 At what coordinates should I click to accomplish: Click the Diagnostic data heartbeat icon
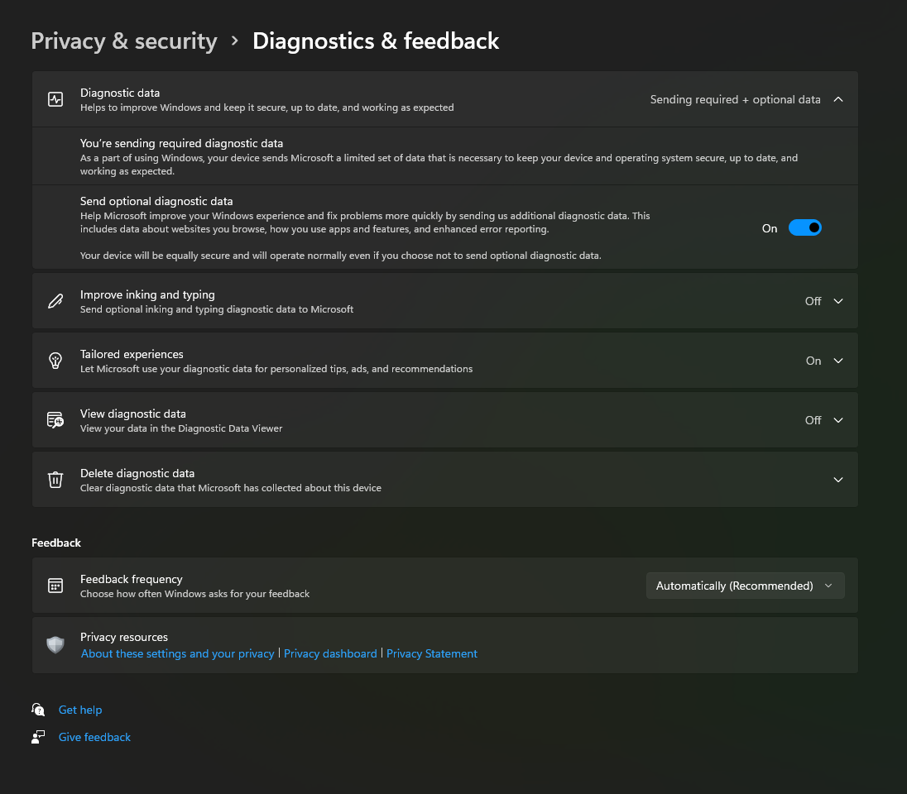pyautogui.click(x=55, y=99)
